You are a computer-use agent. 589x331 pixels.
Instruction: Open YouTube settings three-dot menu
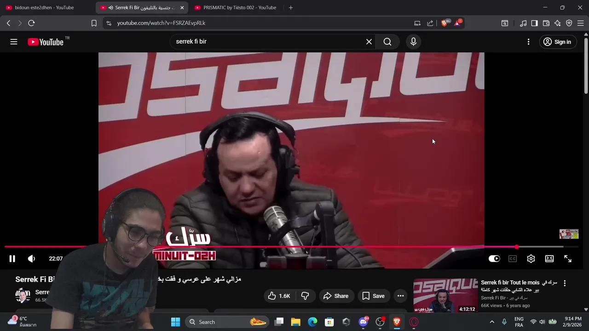pos(528,42)
